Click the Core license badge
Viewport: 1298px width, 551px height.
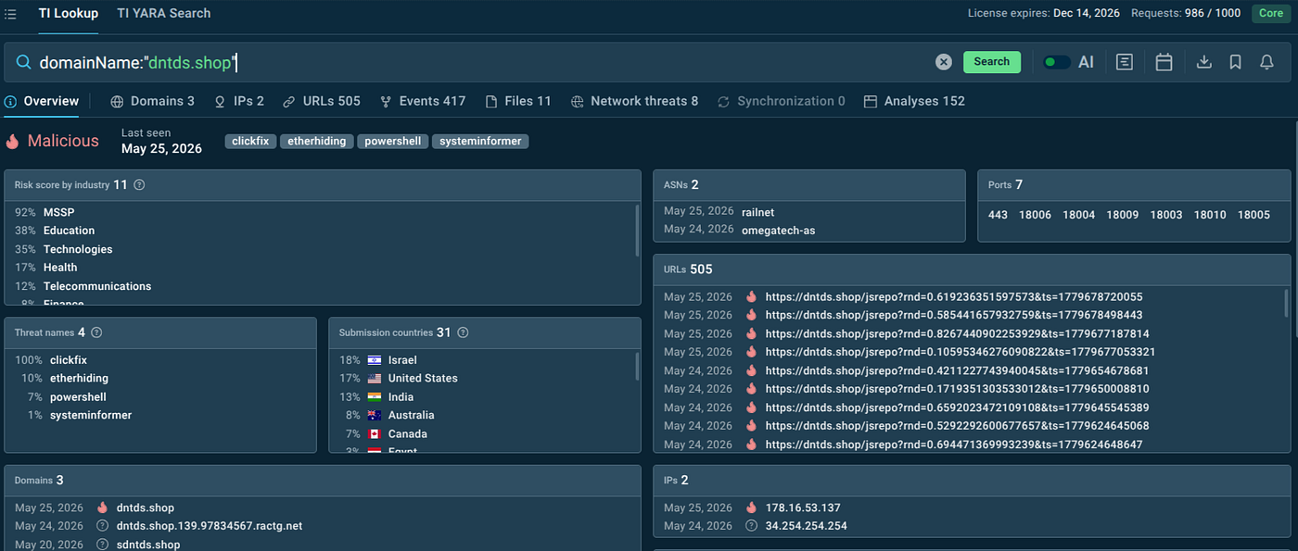point(1269,13)
